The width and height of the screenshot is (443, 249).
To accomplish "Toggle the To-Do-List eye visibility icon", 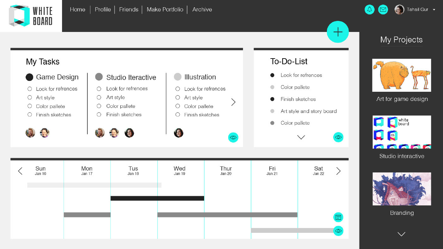I will 338,137.
